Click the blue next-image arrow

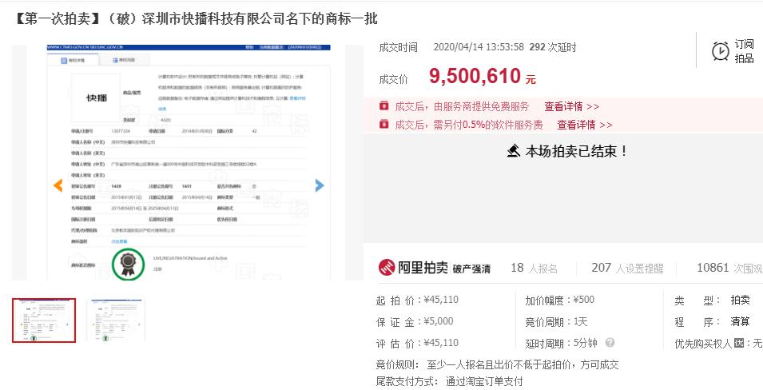[x=320, y=185]
